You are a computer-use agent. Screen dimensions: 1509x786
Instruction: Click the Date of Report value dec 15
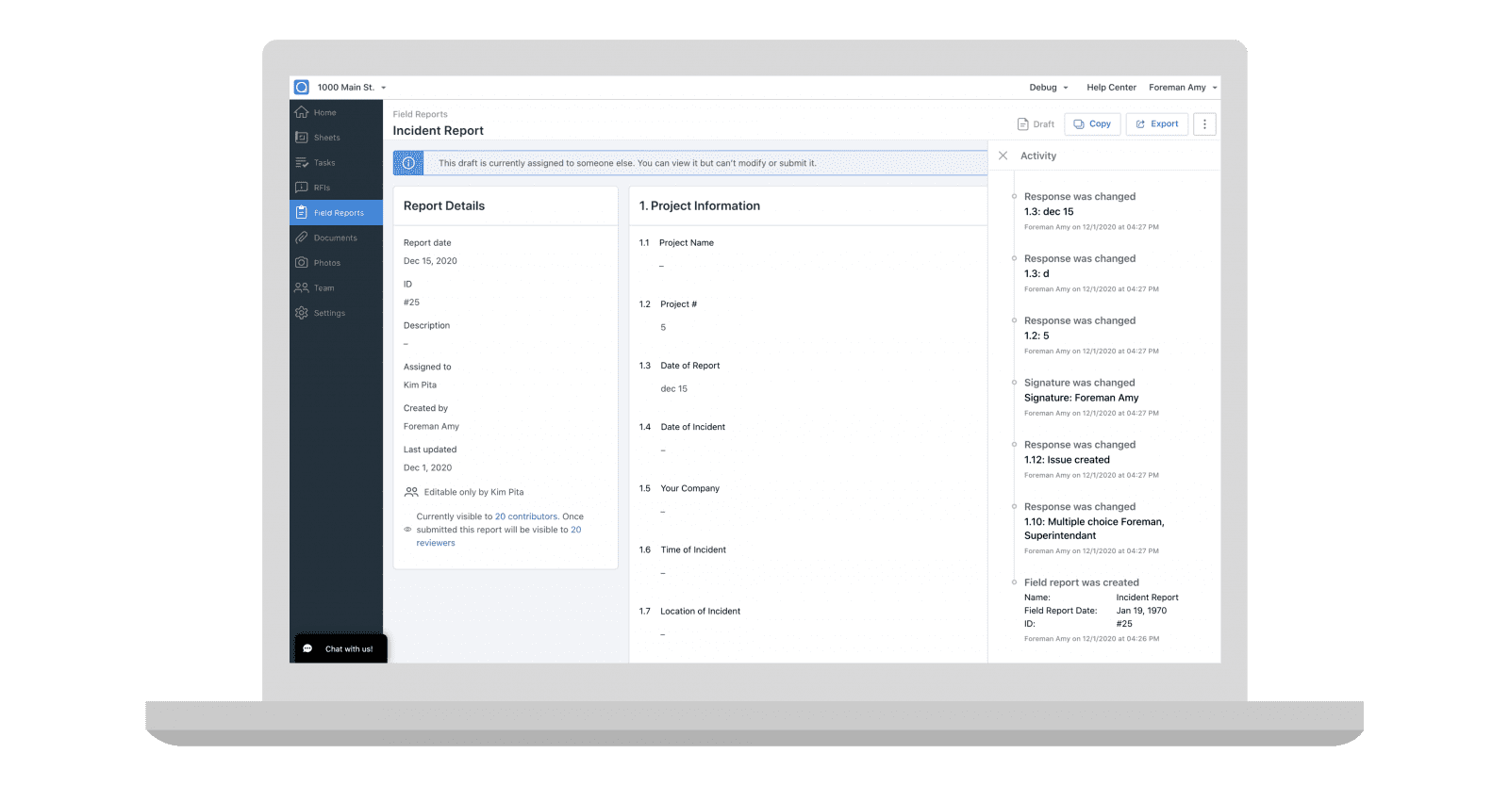coord(674,389)
